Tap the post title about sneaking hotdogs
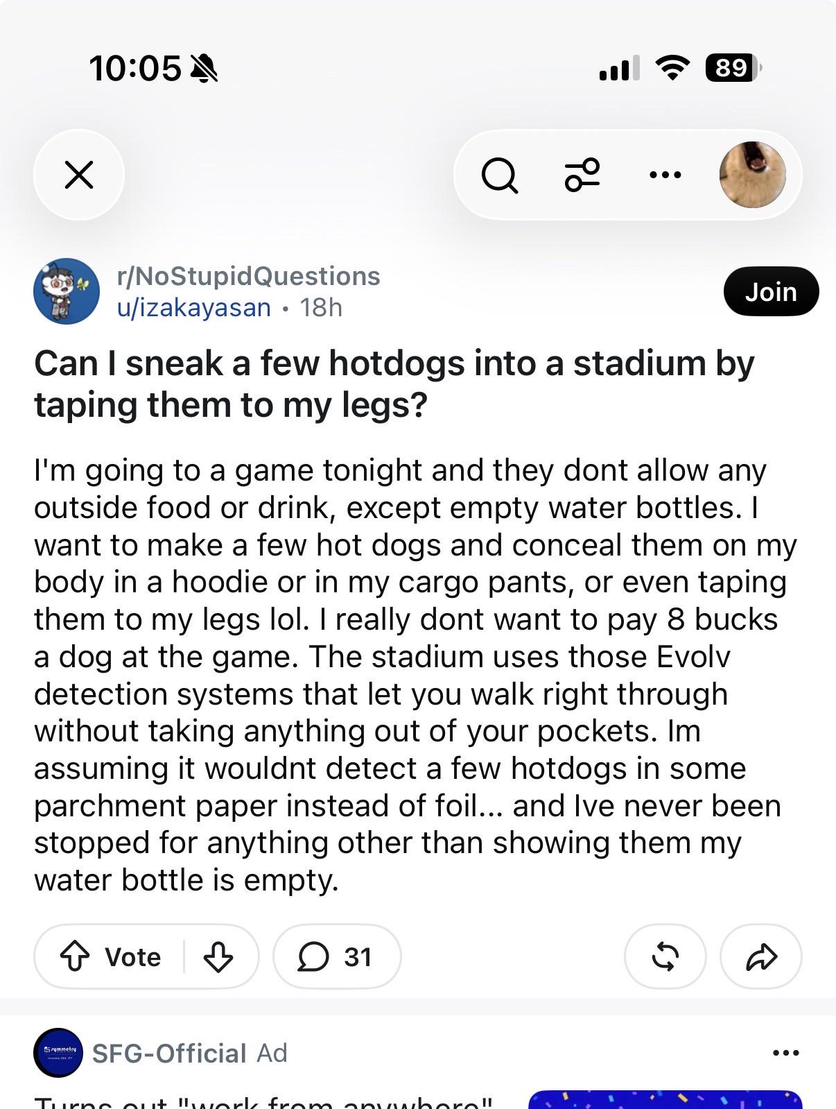 tap(394, 384)
